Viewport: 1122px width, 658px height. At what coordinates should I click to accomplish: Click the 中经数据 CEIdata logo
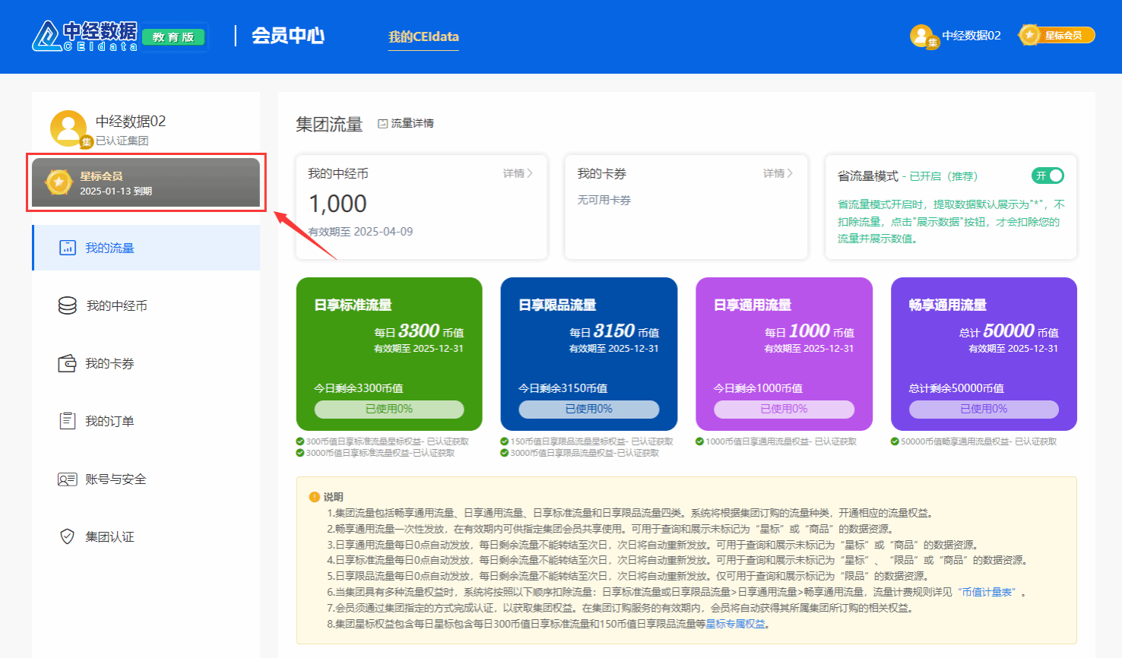pos(85,36)
